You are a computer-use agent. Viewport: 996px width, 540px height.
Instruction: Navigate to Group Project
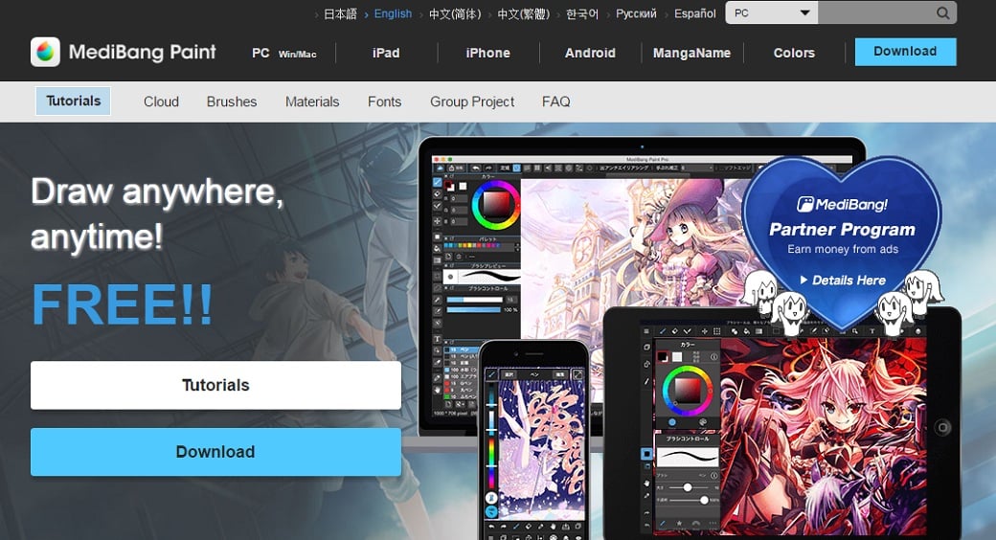click(x=472, y=101)
